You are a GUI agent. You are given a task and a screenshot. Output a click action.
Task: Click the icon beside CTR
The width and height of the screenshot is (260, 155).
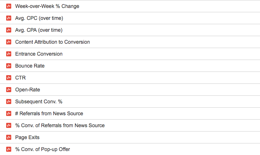tap(9, 78)
